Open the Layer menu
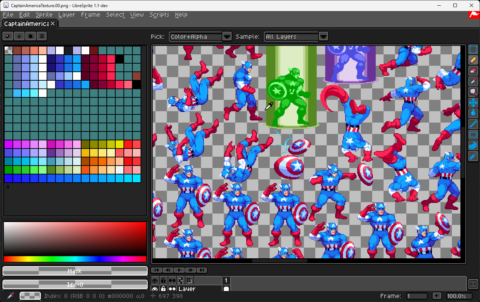The width and height of the screenshot is (480, 302). 67,15
